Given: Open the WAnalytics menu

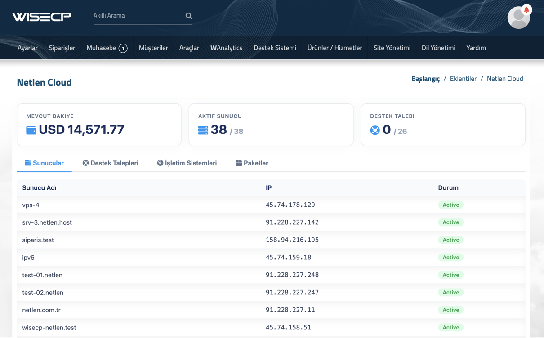Looking at the screenshot, I should coord(227,48).
